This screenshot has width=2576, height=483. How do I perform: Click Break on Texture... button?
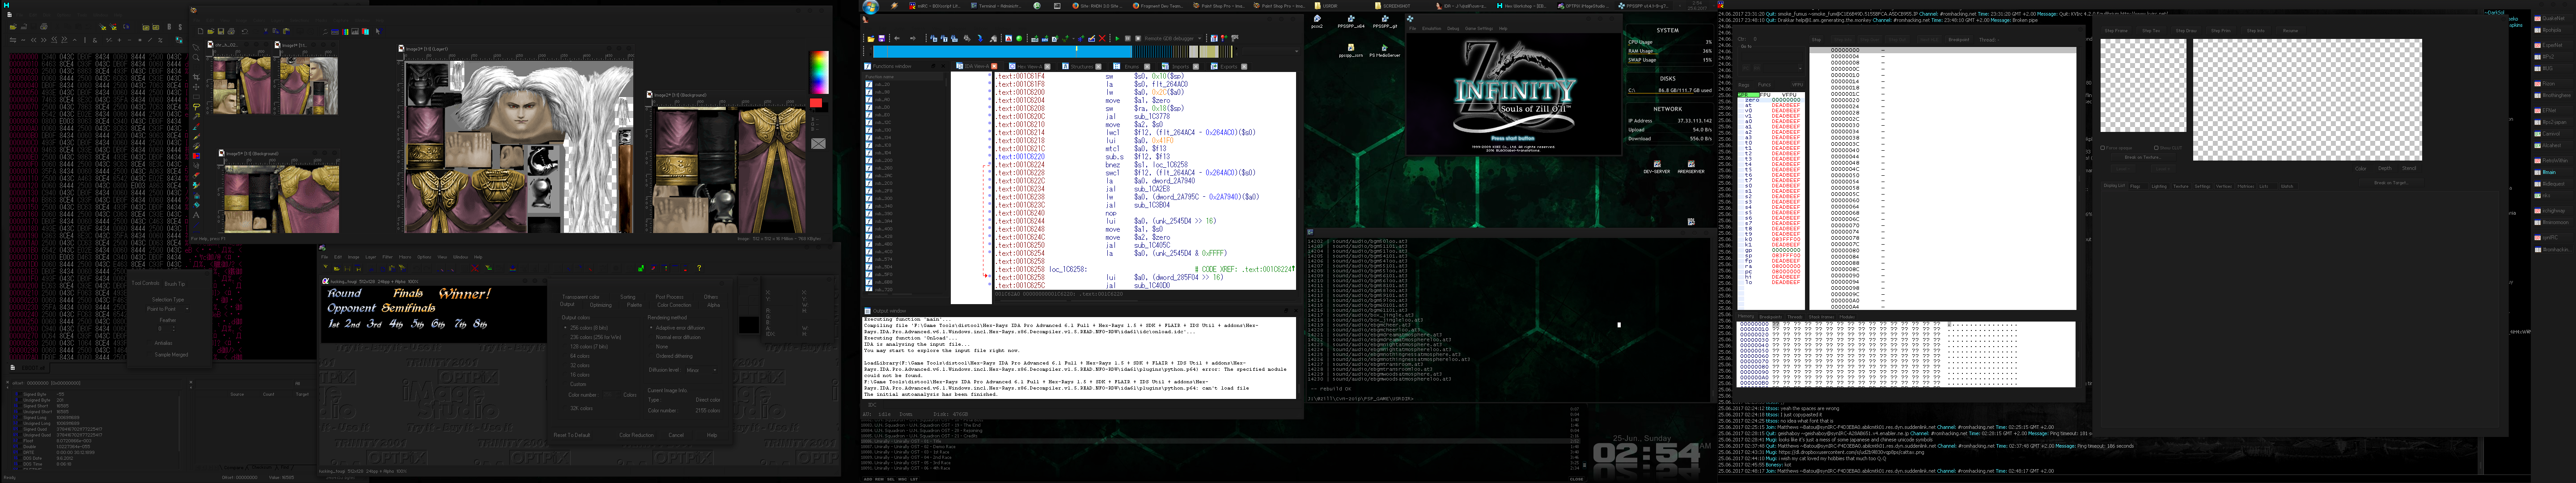pyautogui.click(x=2143, y=157)
